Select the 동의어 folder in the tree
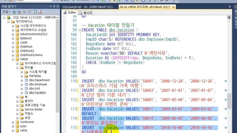237x133 pixels. click(x=29, y=101)
